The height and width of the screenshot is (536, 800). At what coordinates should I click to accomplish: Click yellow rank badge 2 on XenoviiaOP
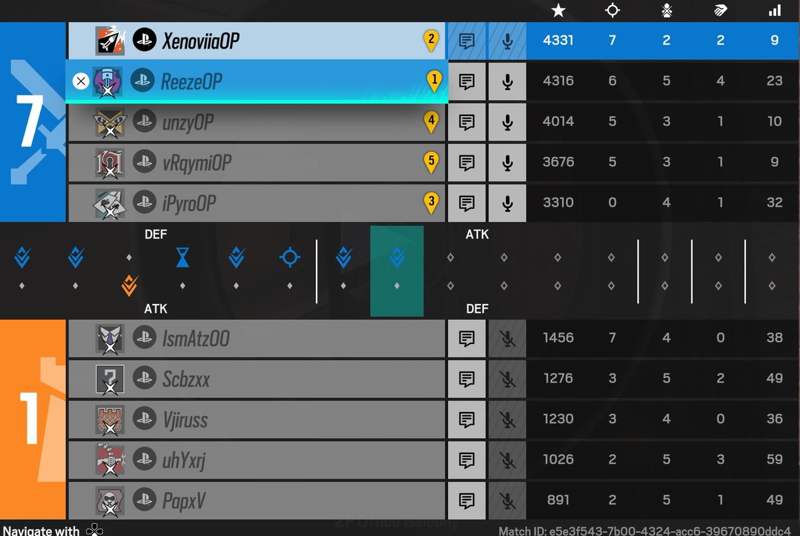pos(431,41)
